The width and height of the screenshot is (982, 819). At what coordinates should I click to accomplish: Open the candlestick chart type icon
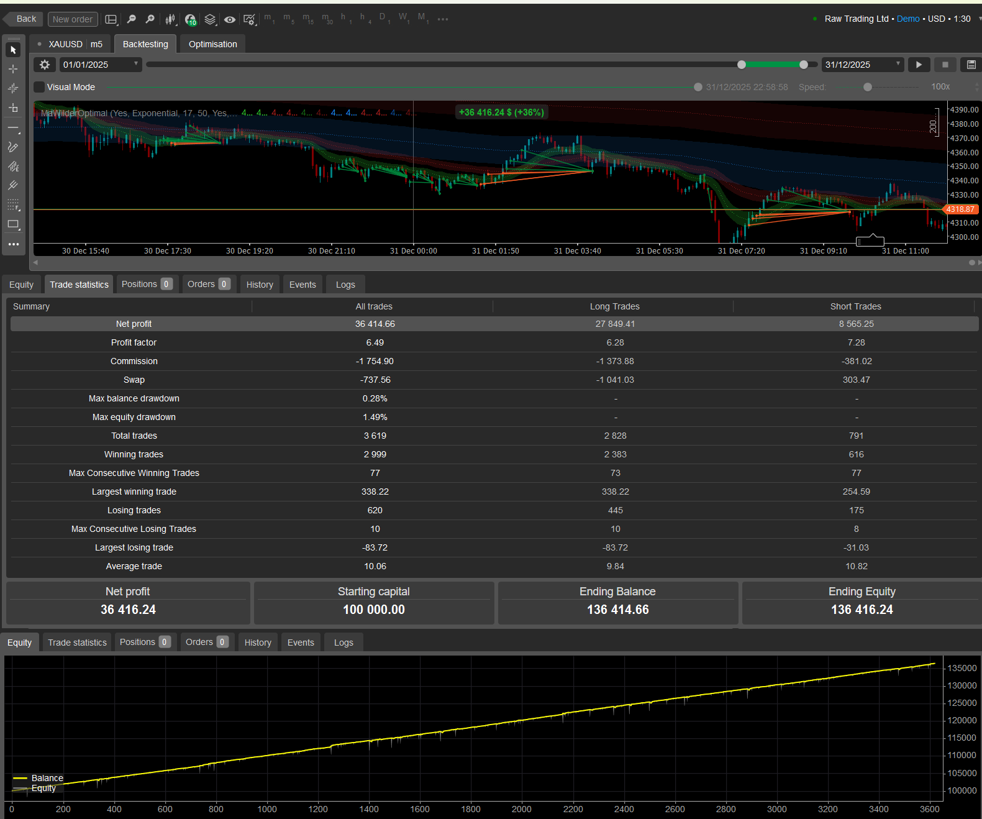click(170, 19)
